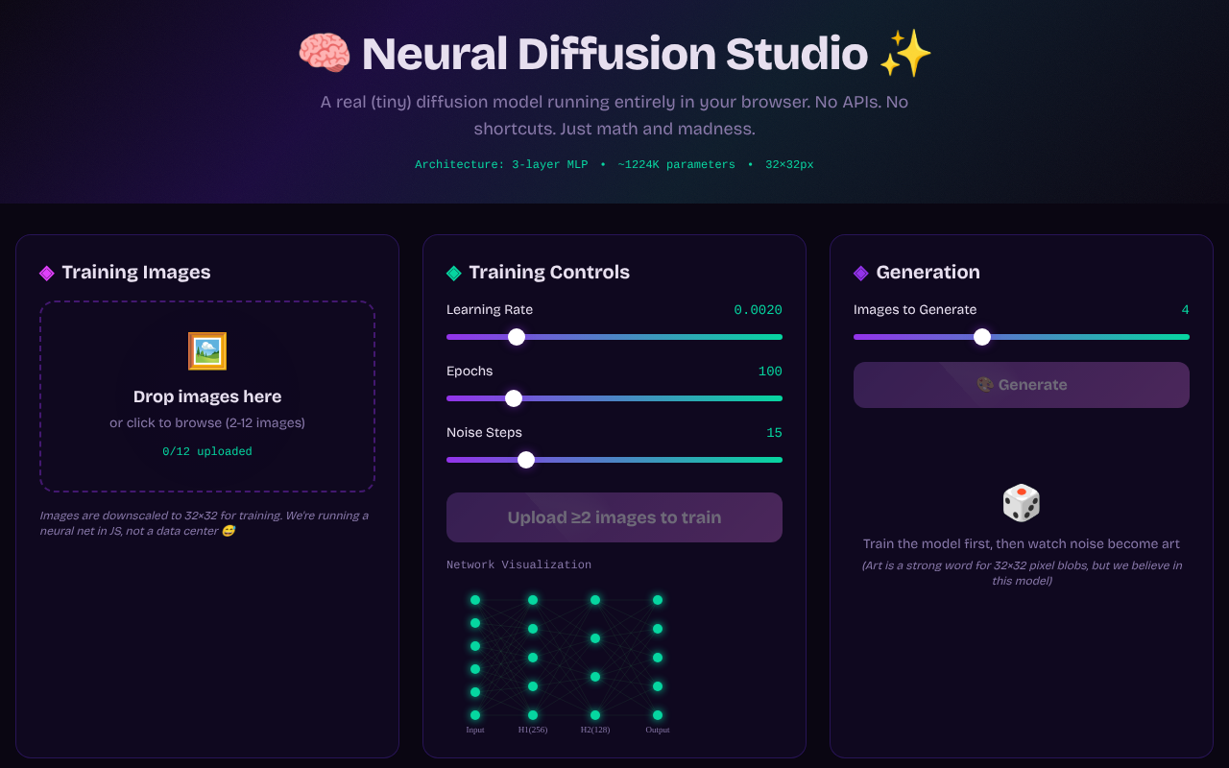
Task: Click 'Drop images here' upload area
Action: (x=207, y=396)
